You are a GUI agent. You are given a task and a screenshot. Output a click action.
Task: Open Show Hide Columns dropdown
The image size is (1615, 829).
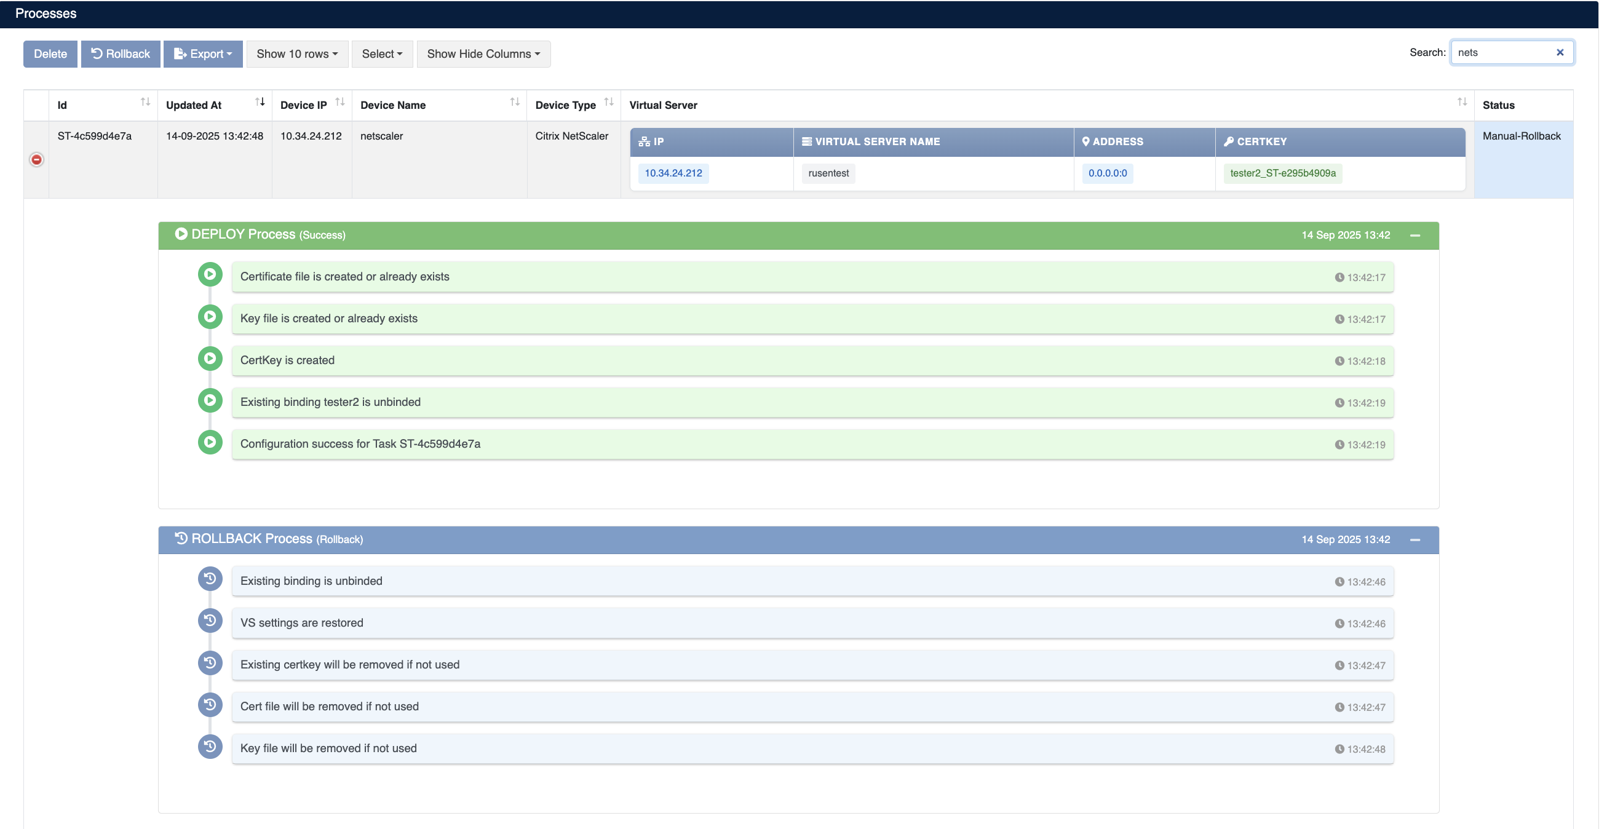(483, 54)
